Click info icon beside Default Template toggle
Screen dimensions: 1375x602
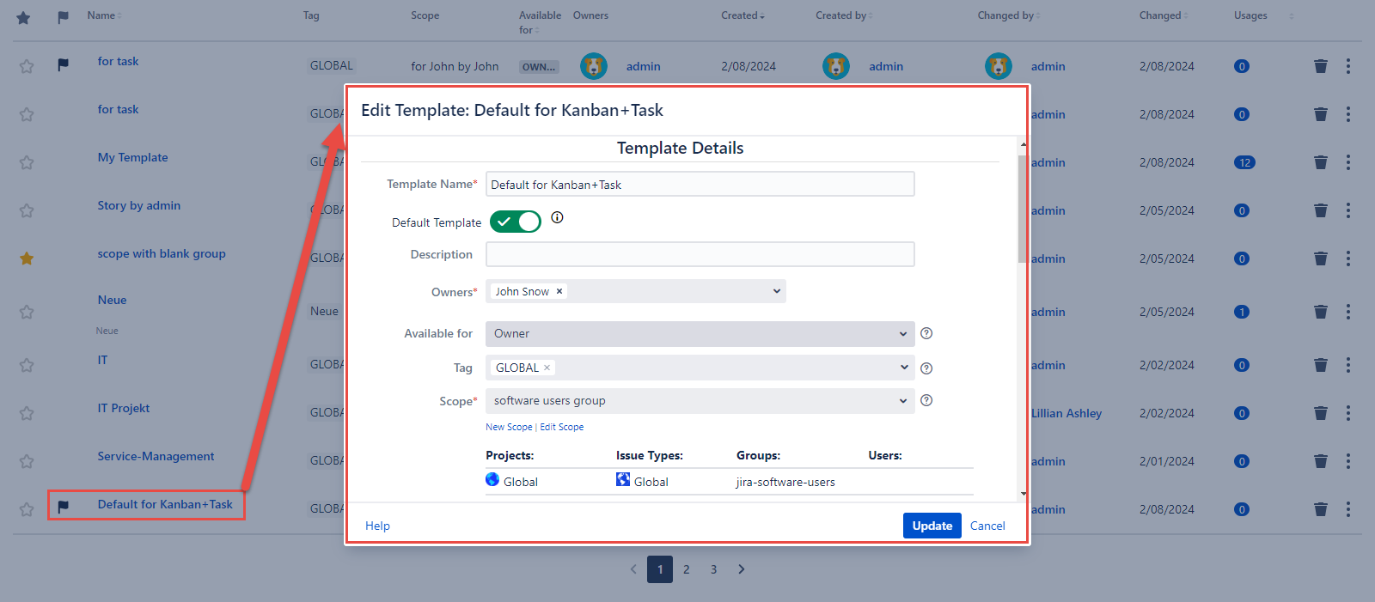tap(557, 218)
